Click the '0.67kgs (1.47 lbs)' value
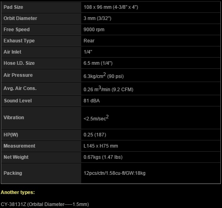 click(x=103, y=157)
